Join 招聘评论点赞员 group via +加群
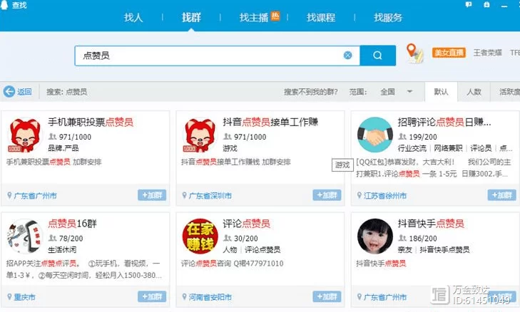Screen dimensions: 520x312 [x=501, y=195]
